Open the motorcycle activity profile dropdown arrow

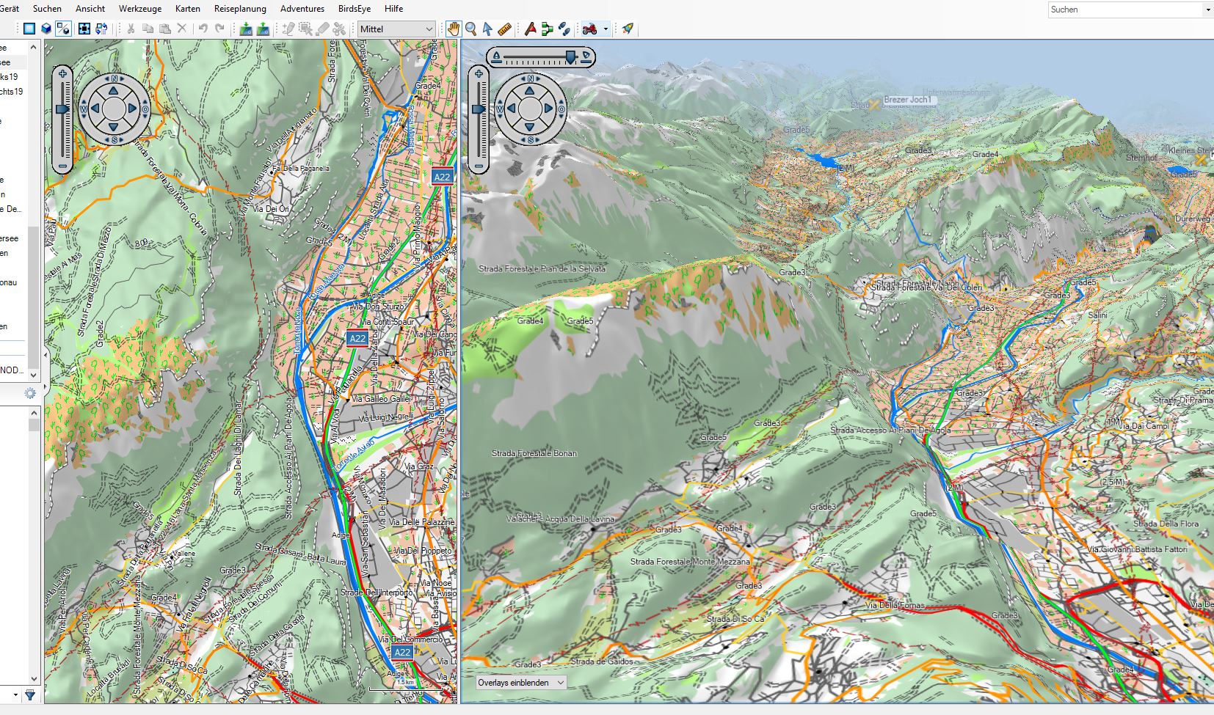pos(606,29)
